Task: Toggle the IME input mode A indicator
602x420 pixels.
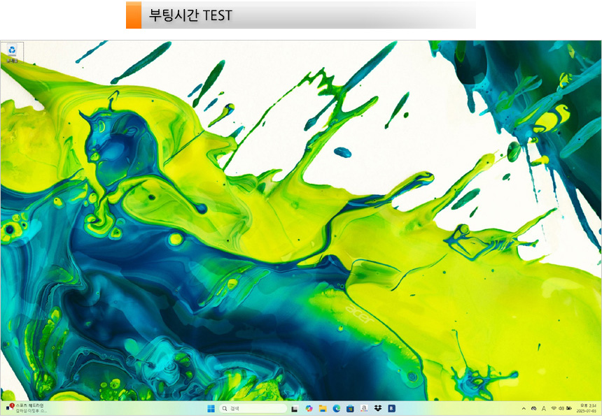Action: click(x=544, y=408)
